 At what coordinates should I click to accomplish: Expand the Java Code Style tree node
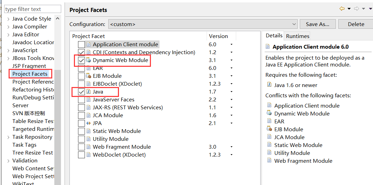point(8,19)
